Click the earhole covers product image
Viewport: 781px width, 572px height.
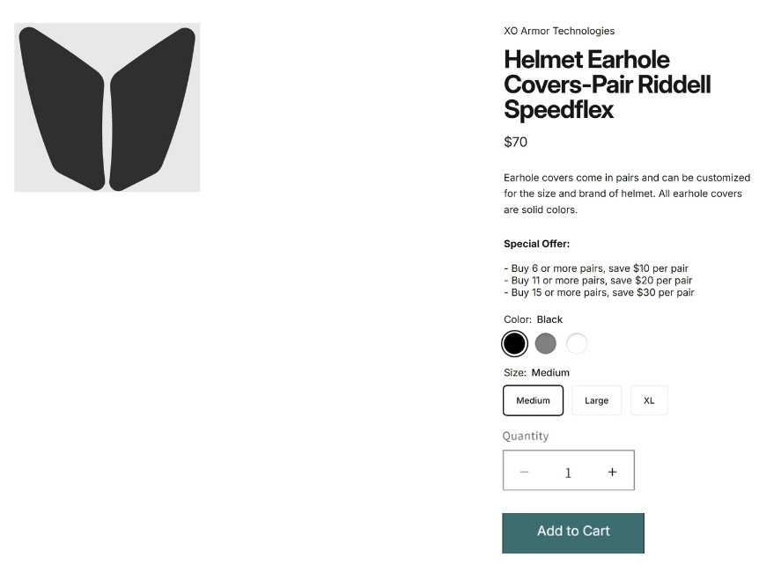click(107, 107)
